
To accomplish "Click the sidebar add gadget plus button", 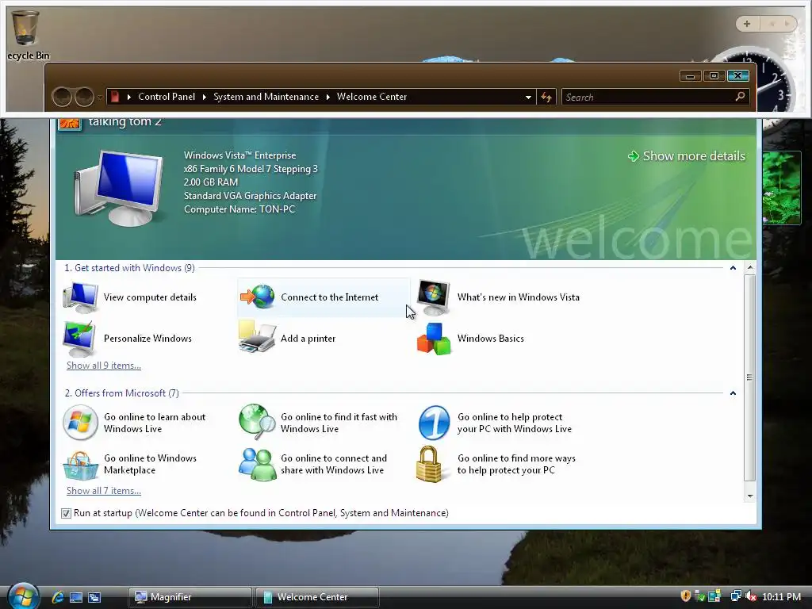I will 747,24.
